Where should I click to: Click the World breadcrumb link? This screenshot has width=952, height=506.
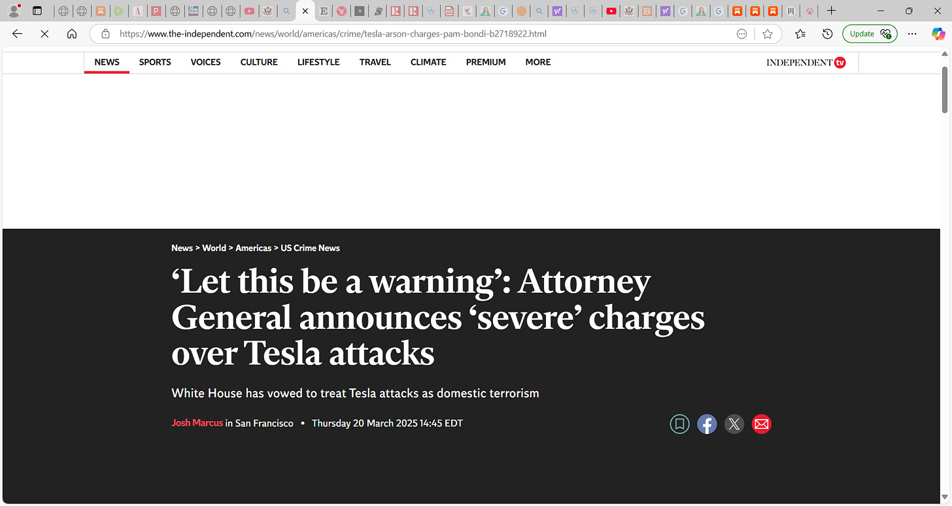(214, 248)
